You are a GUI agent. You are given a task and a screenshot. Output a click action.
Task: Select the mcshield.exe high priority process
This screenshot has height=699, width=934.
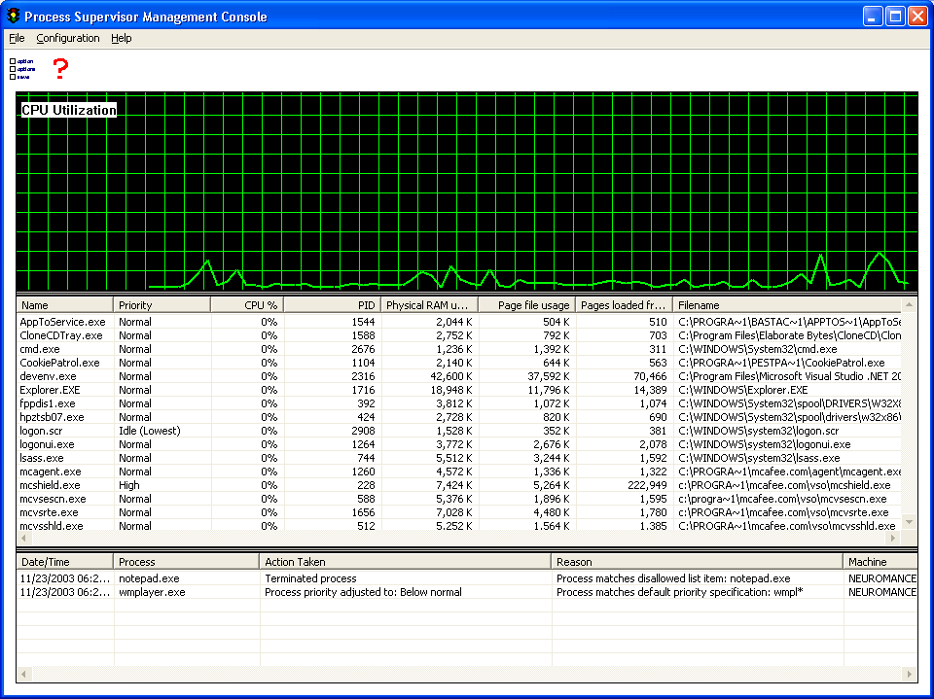pos(63,485)
